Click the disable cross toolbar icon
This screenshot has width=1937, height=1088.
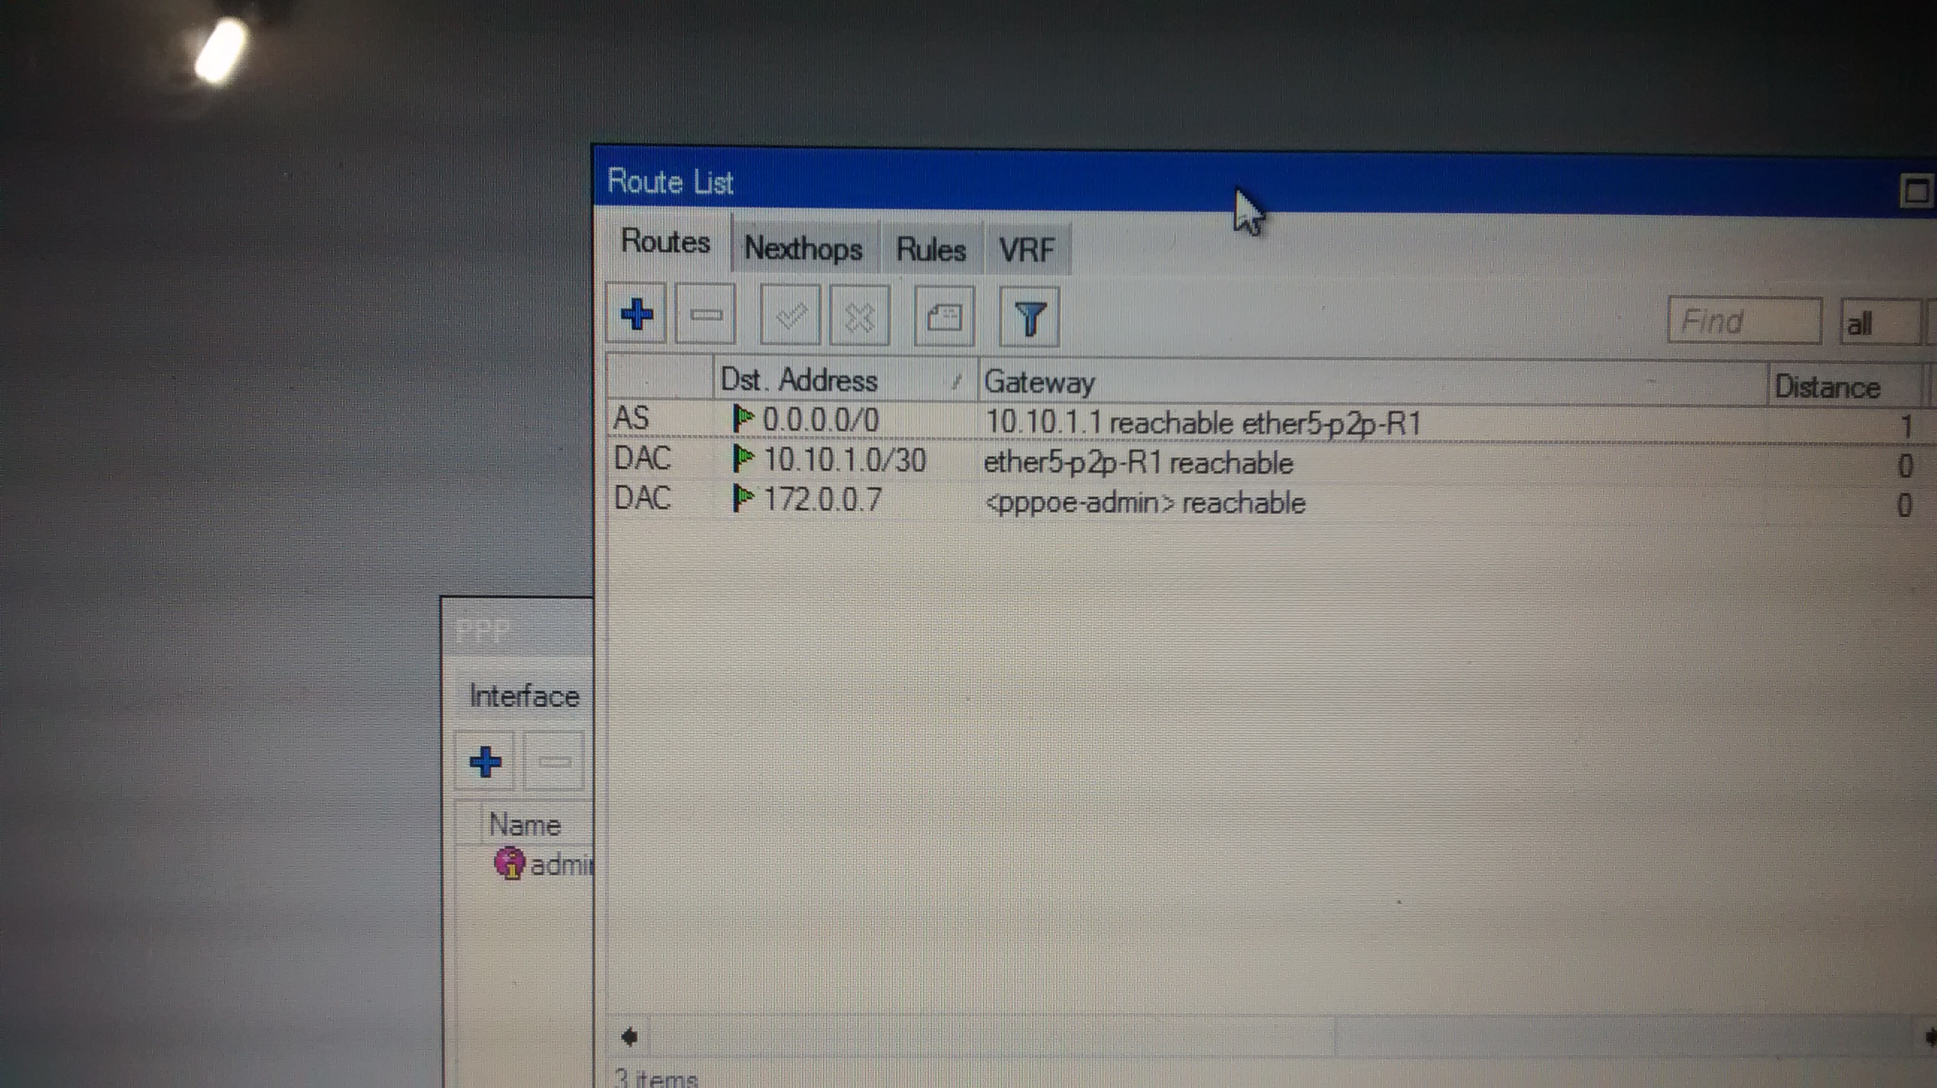[859, 317]
